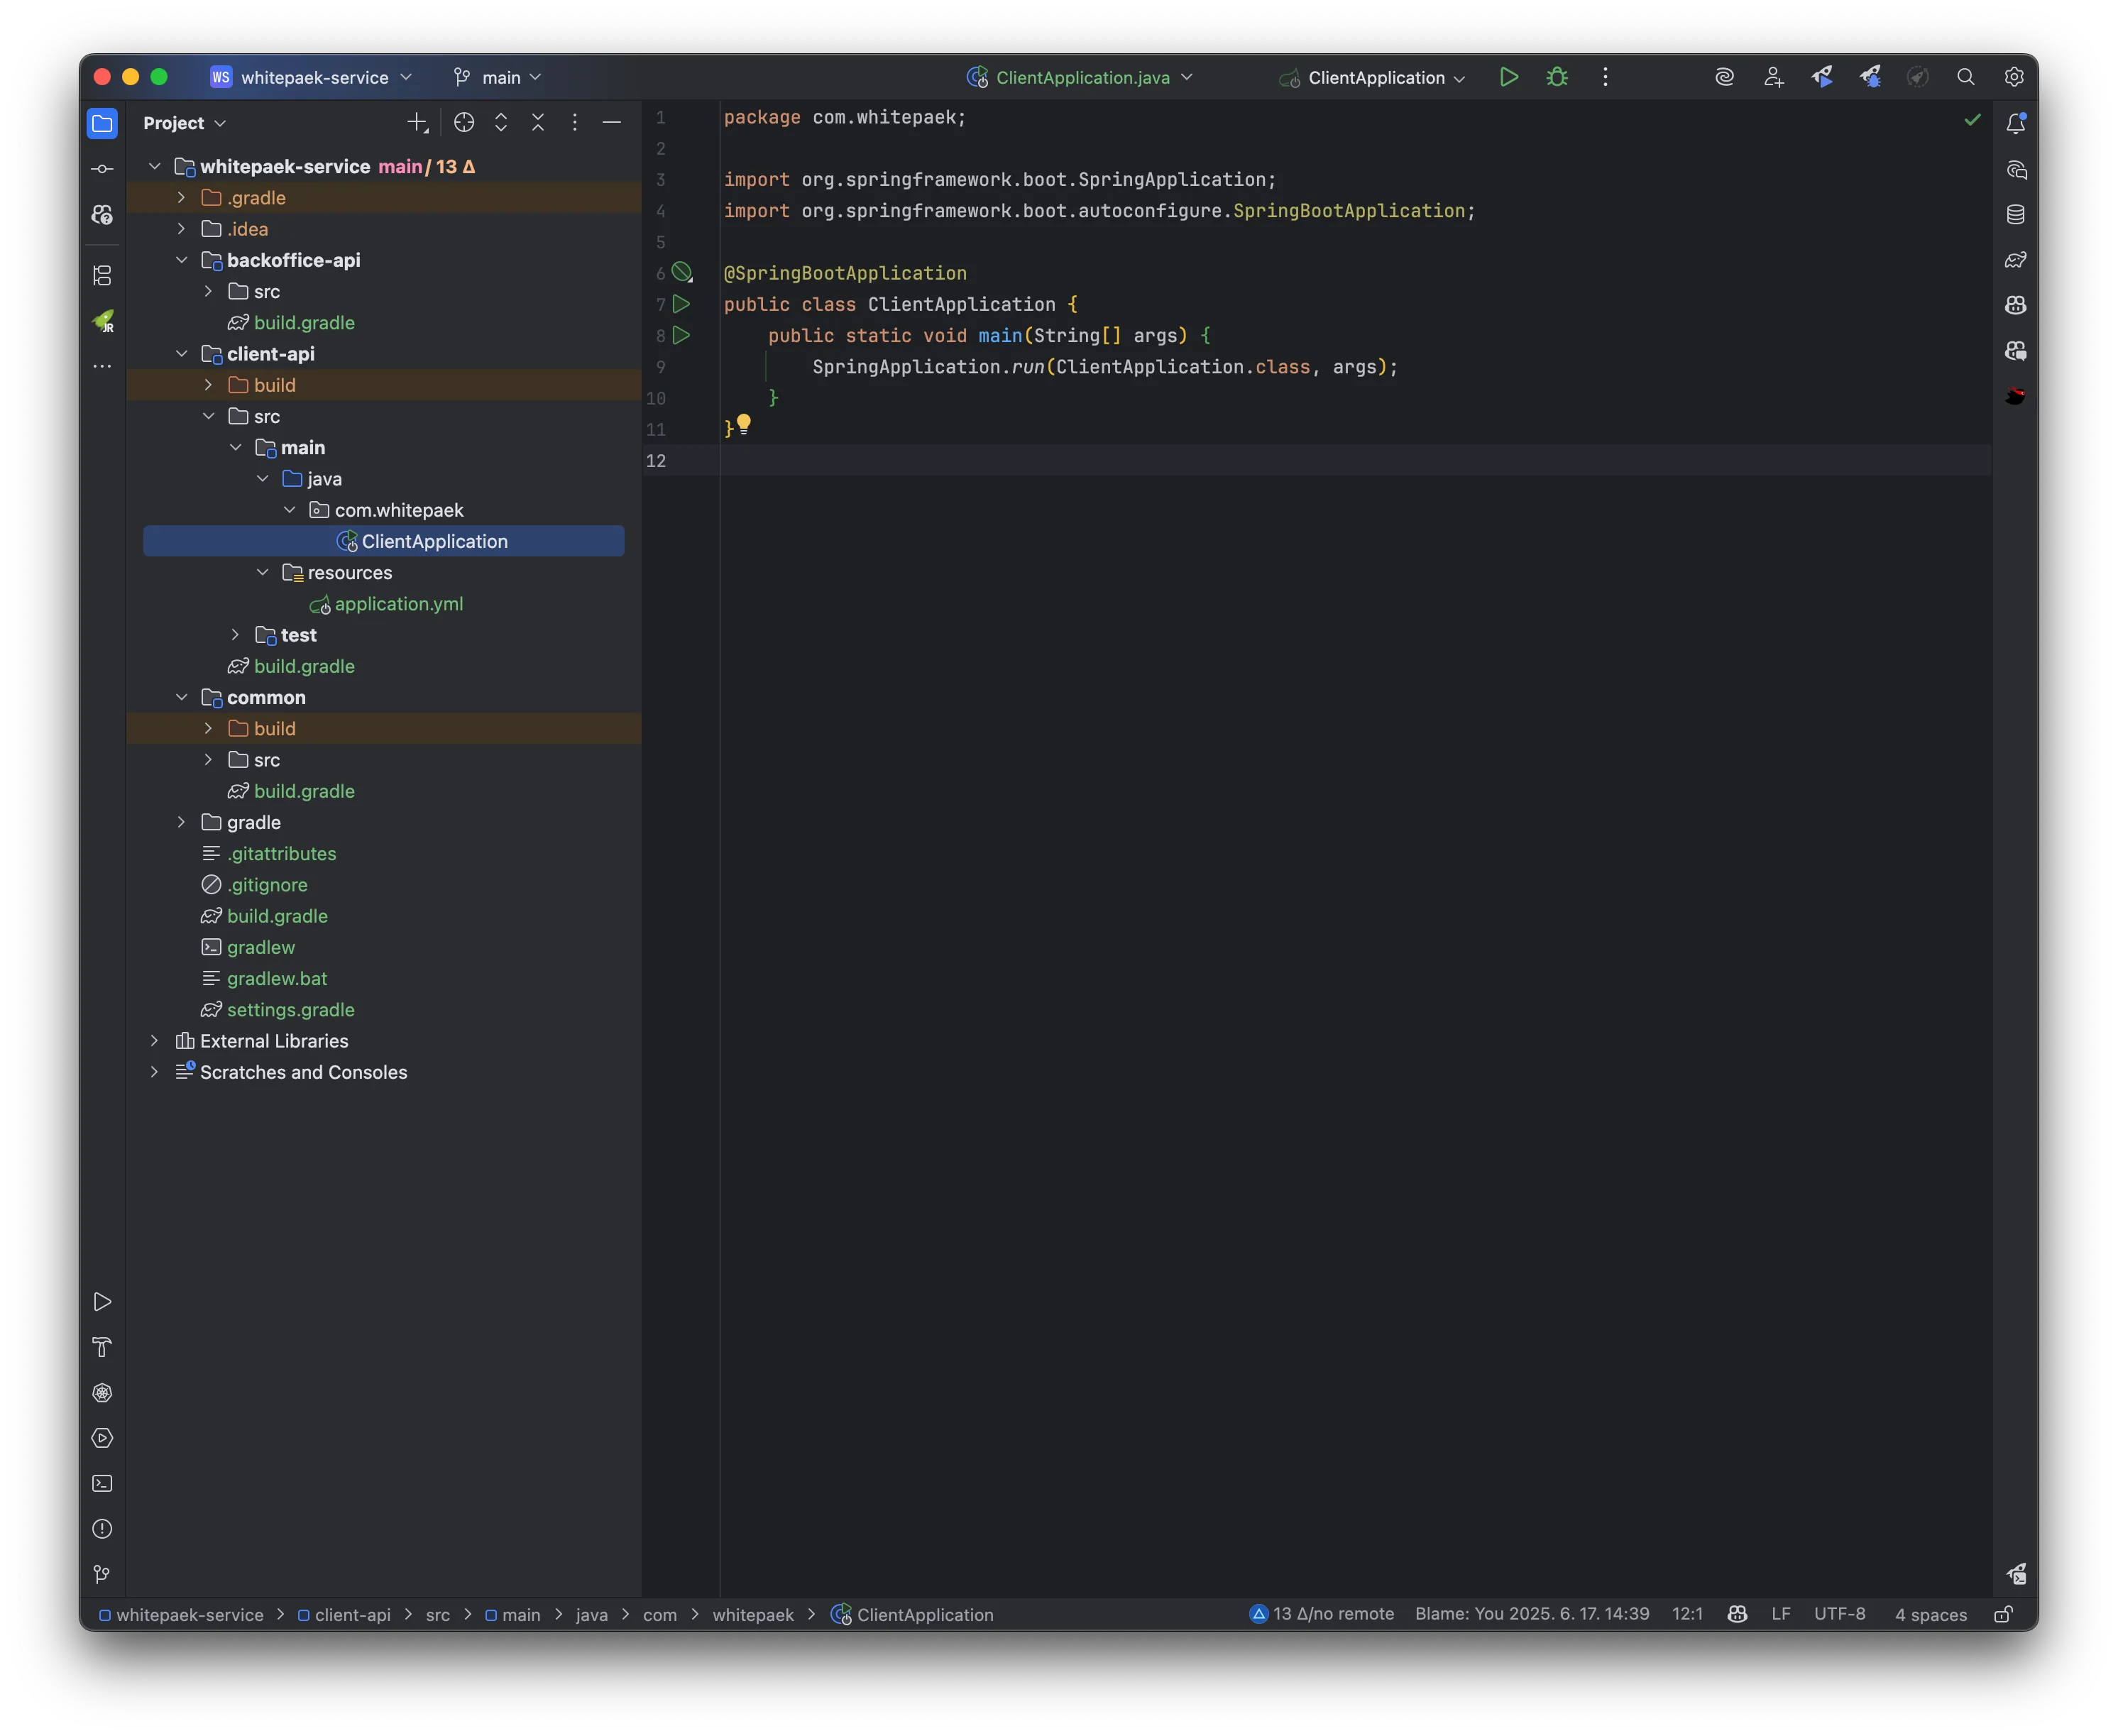Run ClientApplication with the play button
Screen dimensions: 2118x1736
point(1508,77)
